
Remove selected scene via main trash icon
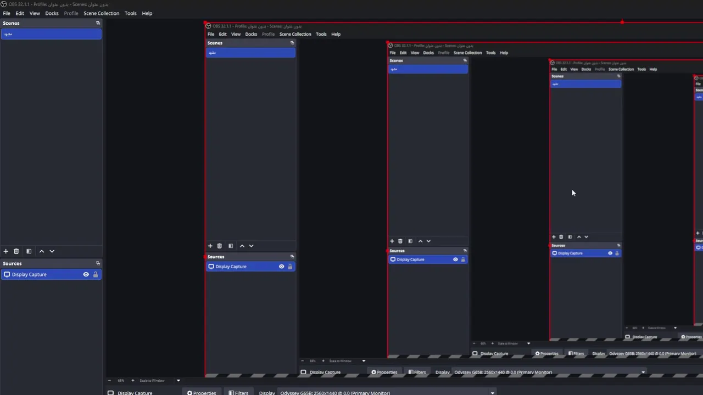point(16,251)
